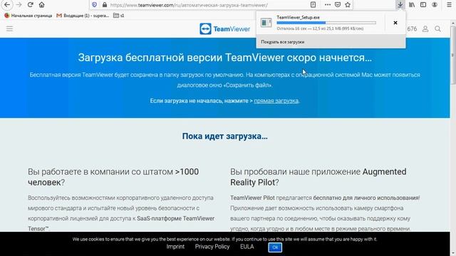Open the browser home page
The width and height of the screenshot is (456, 256).
pos(42,5)
